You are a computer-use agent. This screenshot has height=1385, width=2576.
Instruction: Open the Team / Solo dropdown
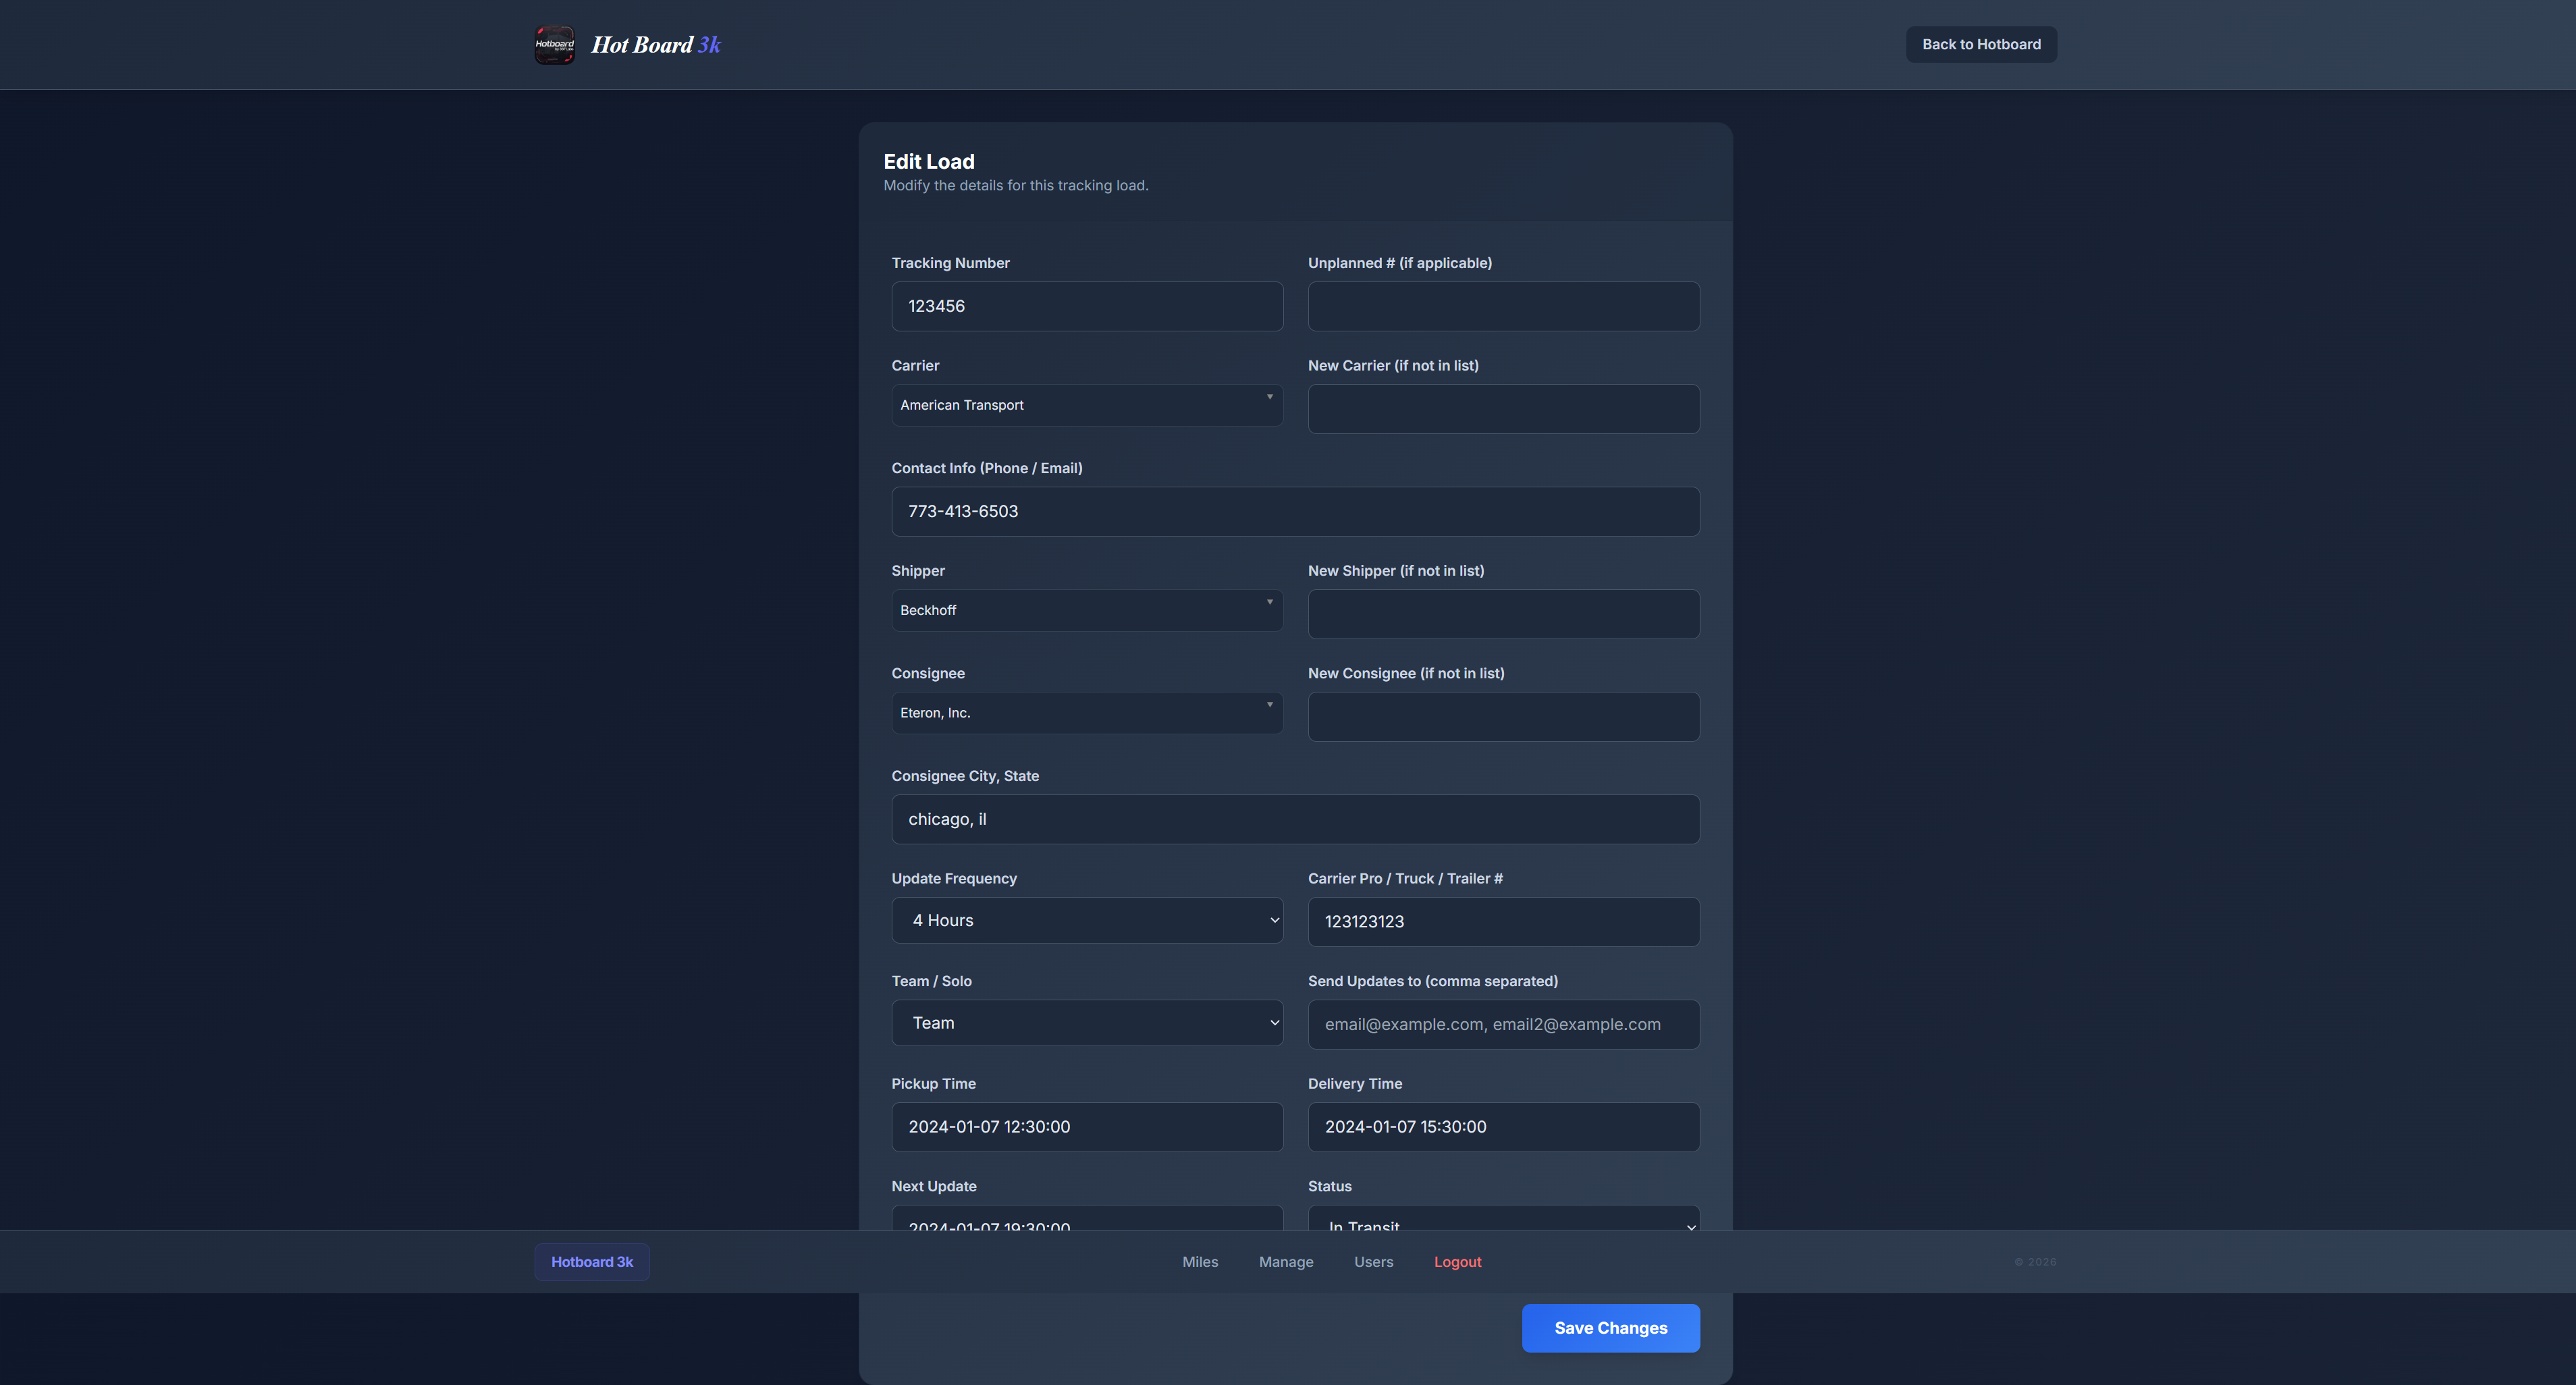pyautogui.click(x=1086, y=1023)
